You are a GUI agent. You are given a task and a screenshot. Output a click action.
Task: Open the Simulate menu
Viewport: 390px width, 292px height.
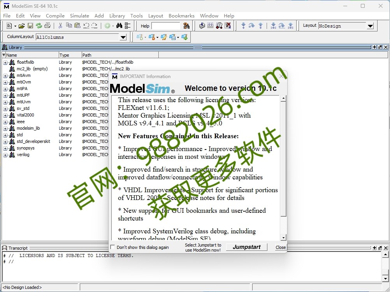pos(79,16)
